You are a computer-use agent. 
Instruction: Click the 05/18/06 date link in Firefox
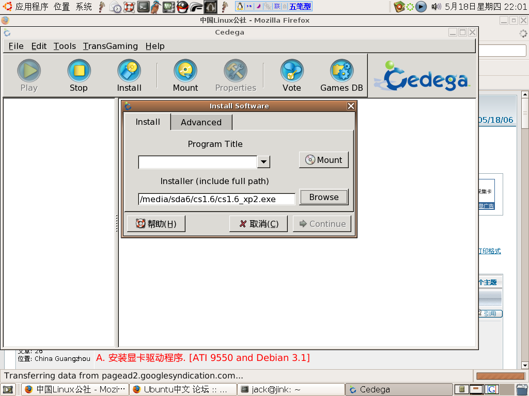[495, 120]
